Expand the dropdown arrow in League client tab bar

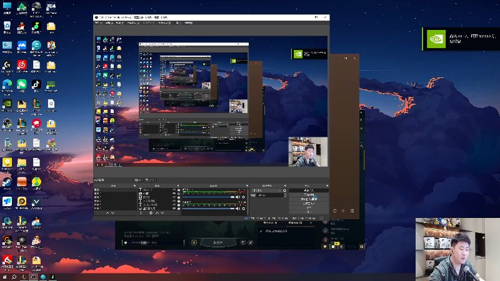[x=311, y=223]
